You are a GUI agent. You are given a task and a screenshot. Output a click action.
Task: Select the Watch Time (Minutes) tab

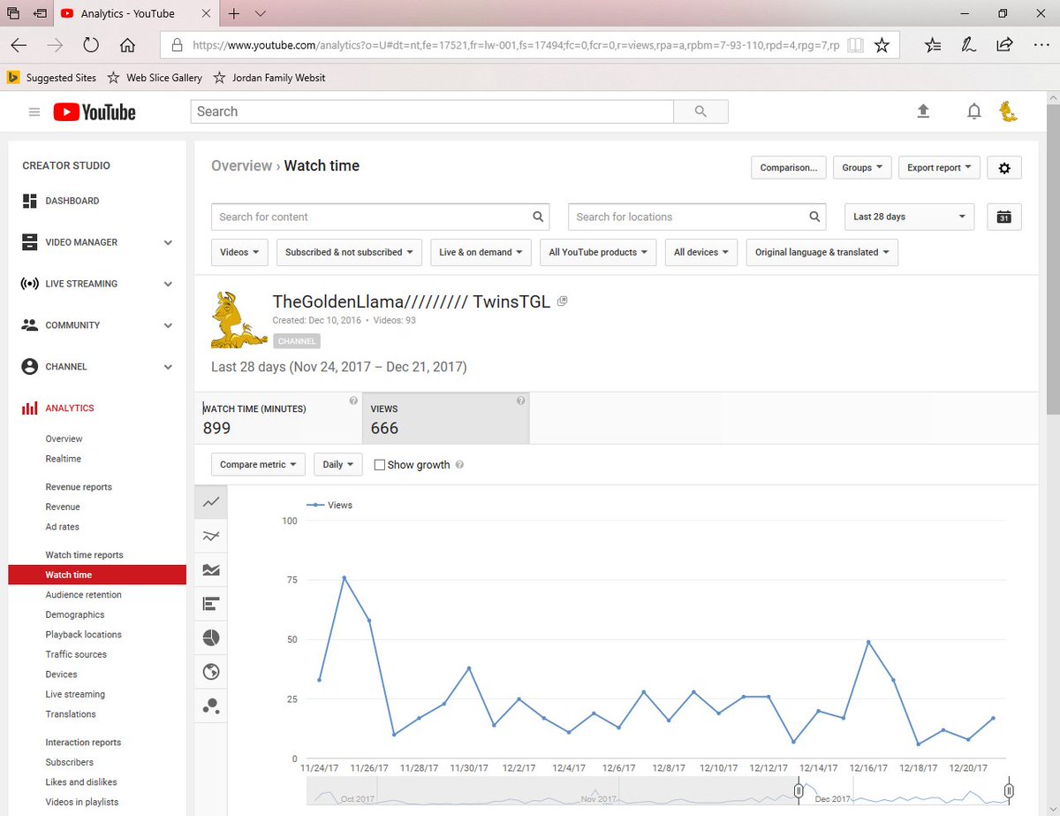coord(278,418)
